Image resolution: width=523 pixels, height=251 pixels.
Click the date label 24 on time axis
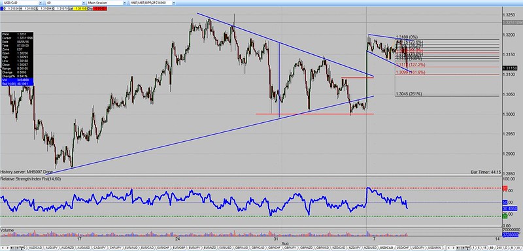[177, 239]
